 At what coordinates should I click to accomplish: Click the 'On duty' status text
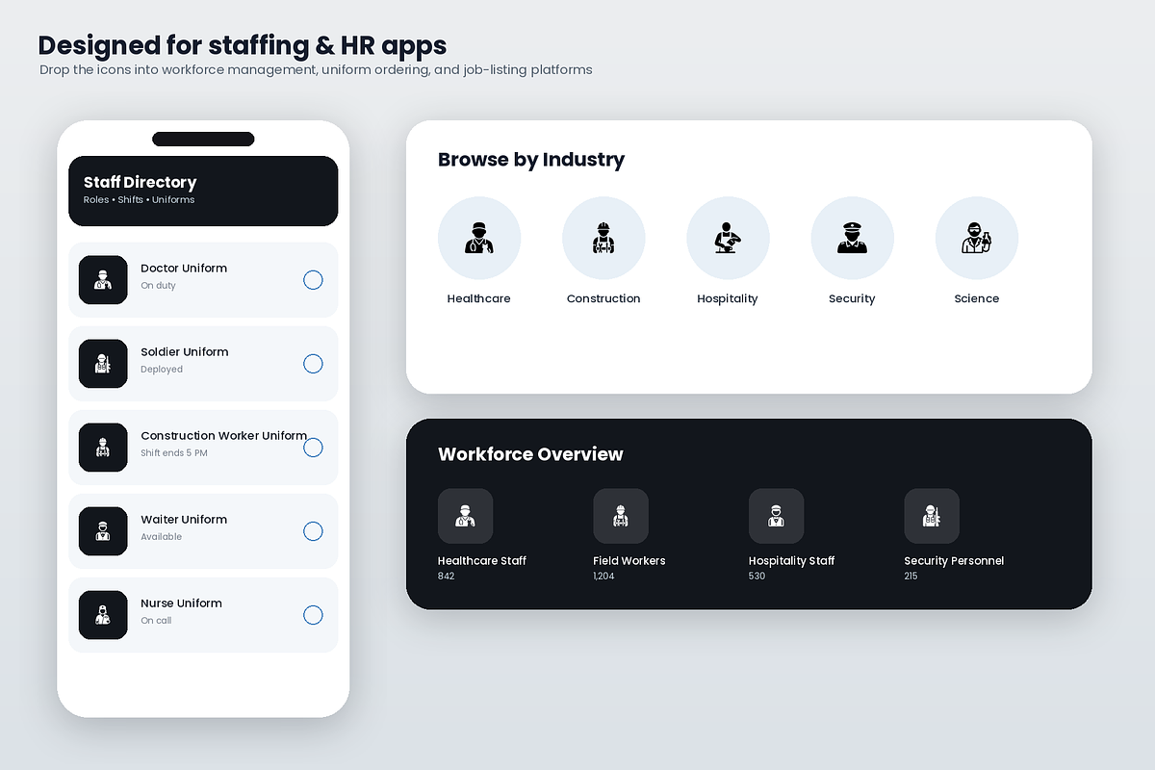point(158,286)
